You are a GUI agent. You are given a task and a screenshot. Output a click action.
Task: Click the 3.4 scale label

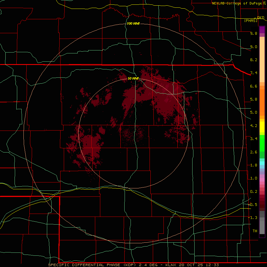tap(254, 139)
